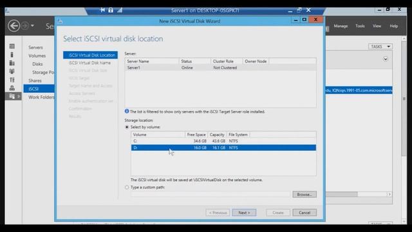Select volume D: in the volume list
Image resolution: width=412 pixels, height=232 pixels.
coord(223,148)
